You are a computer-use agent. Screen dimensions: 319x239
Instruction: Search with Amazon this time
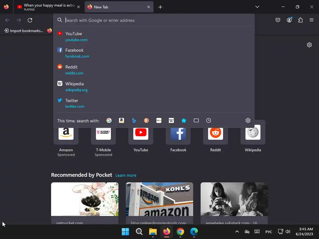tap(121, 120)
